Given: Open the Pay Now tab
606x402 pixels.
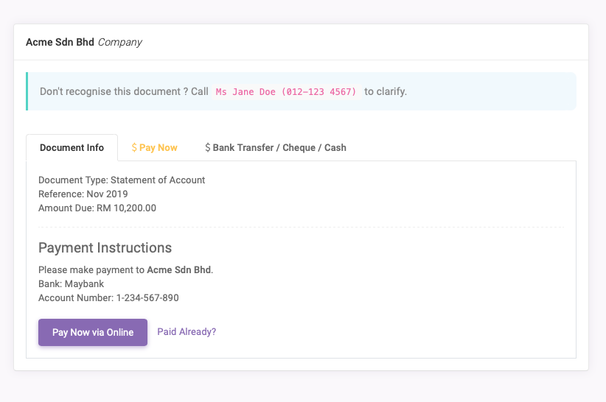Looking at the screenshot, I should [x=154, y=148].
